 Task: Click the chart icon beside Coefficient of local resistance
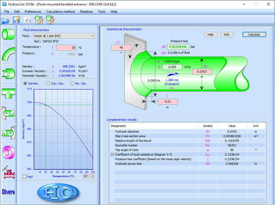(112, 154)
